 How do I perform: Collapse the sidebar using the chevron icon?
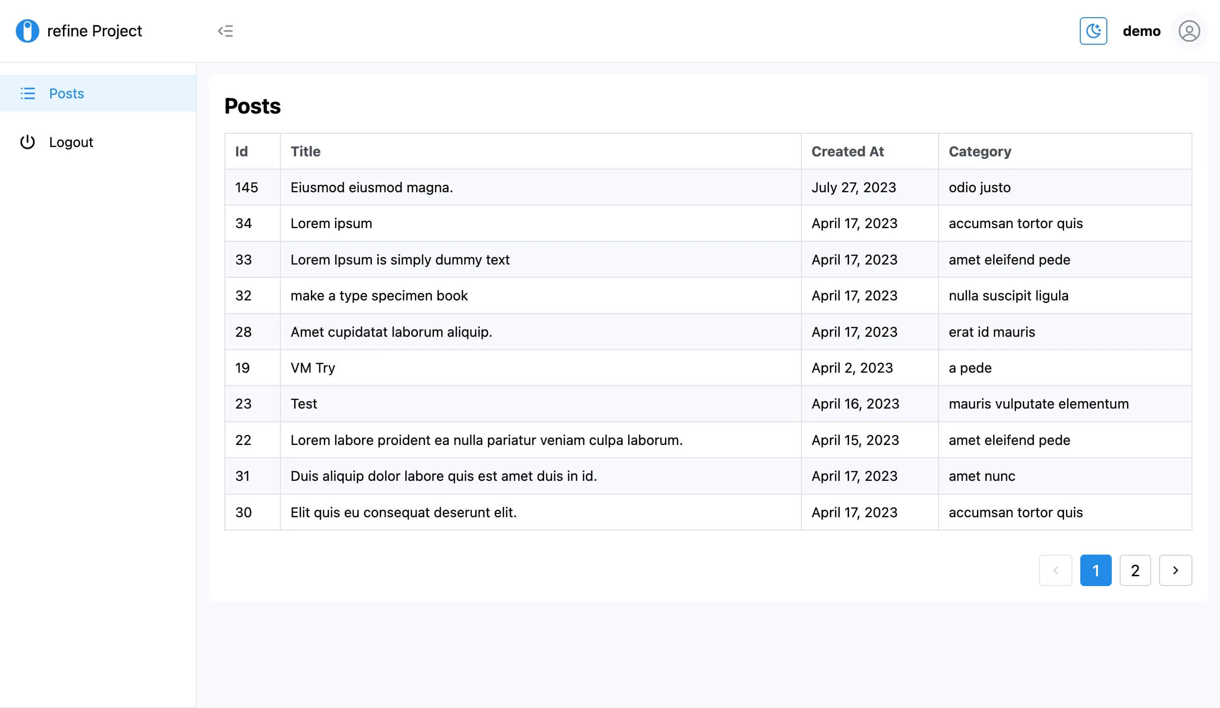click(x=225, y=31)
